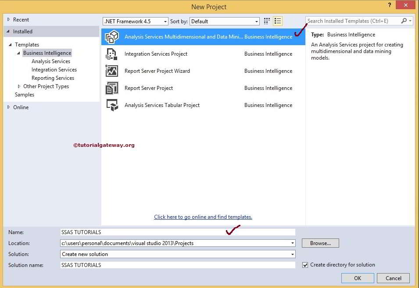Expand the Location field dropdown arrow

292,243
